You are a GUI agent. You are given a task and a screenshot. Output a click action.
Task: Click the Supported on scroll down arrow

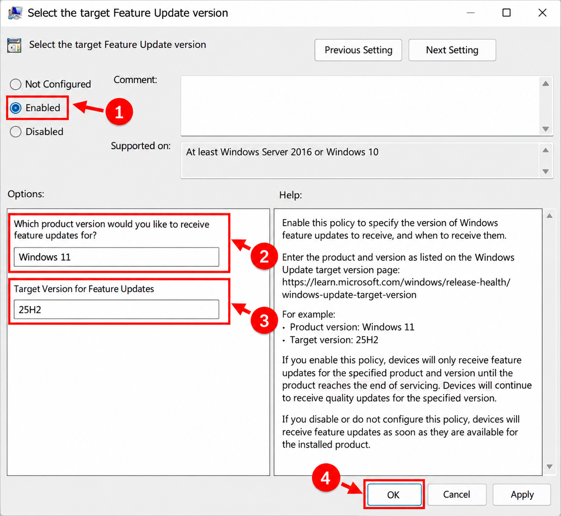[x=546, y=171]
